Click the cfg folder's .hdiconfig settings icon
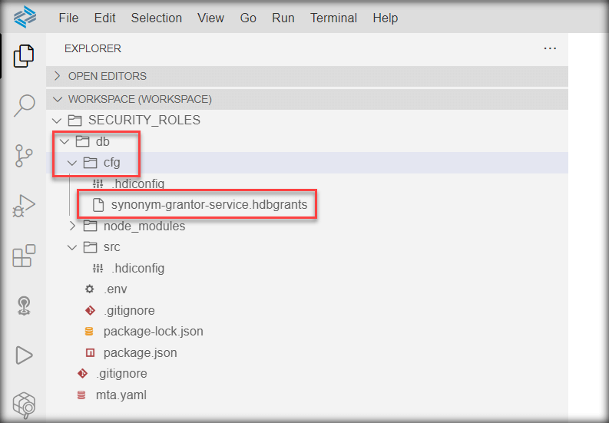Image resolution: width=609 pixels, height=423 pixels. [98, 183]
